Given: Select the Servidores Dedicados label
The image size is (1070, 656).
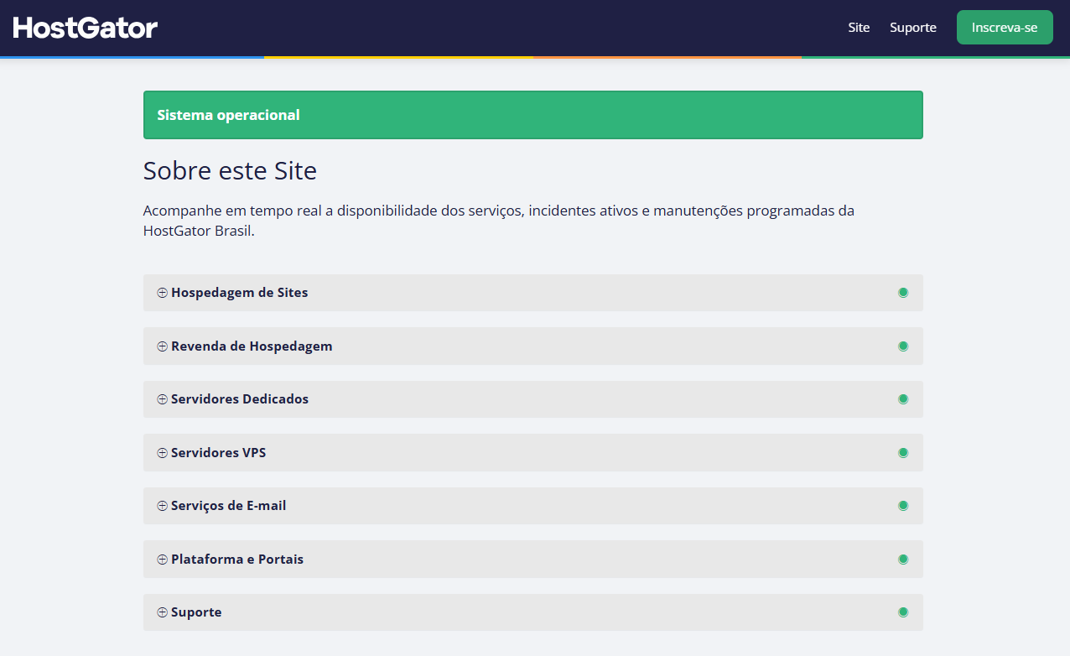Looking at the screenshot, I should pyautogui.click(x=240, y=399).
